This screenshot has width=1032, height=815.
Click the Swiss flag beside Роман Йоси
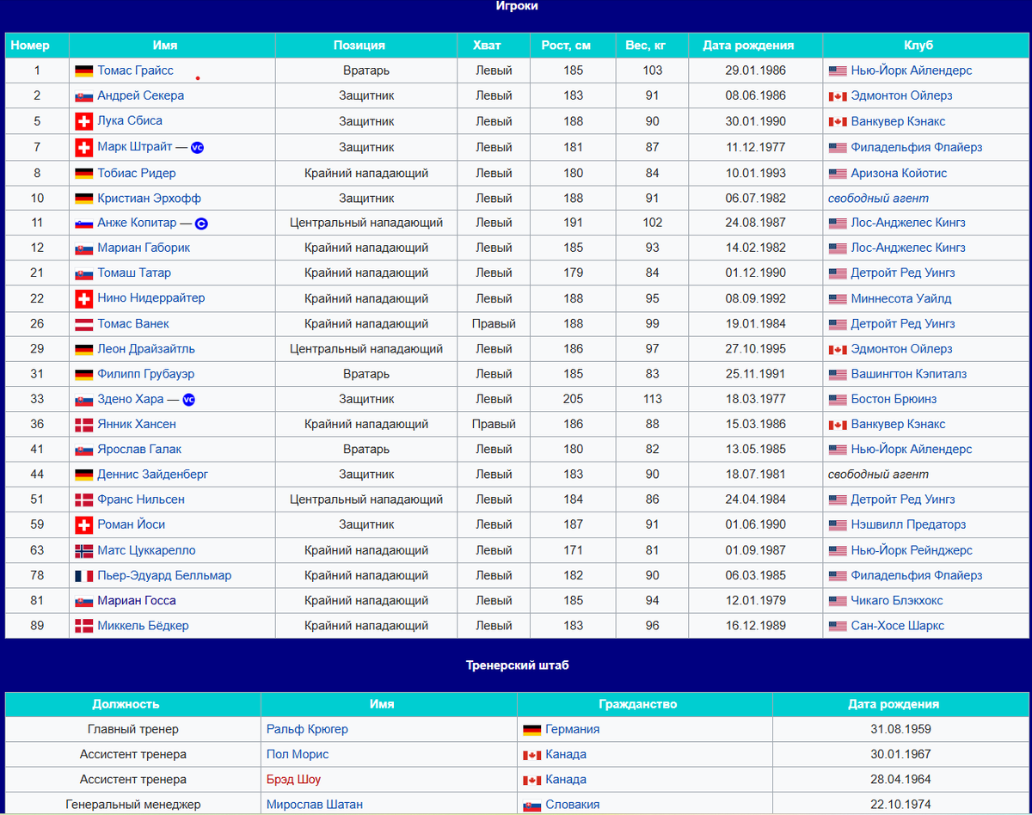(83, 524)
